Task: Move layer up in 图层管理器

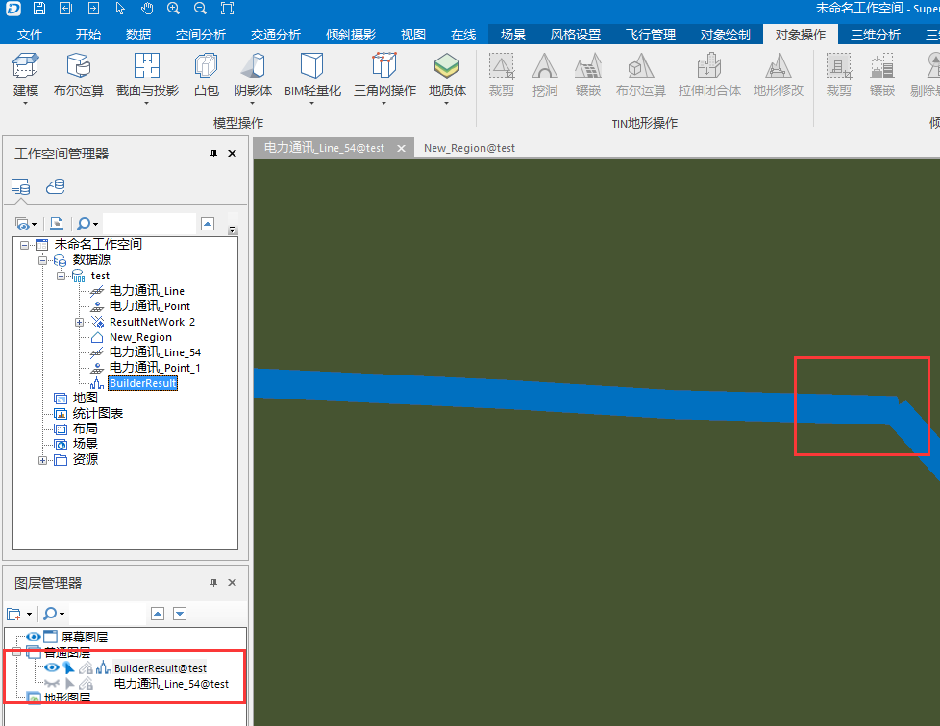Action: [158, 614]
